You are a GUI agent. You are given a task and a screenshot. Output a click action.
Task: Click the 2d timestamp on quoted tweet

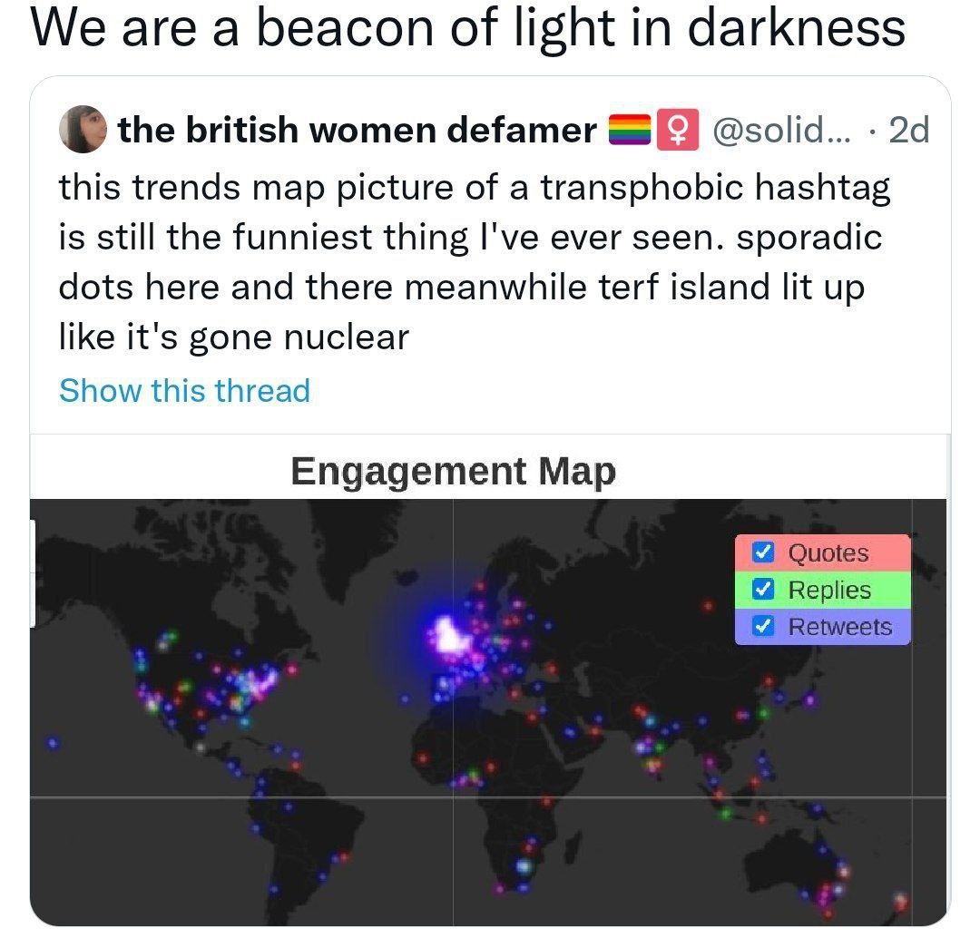coord(908,130)
